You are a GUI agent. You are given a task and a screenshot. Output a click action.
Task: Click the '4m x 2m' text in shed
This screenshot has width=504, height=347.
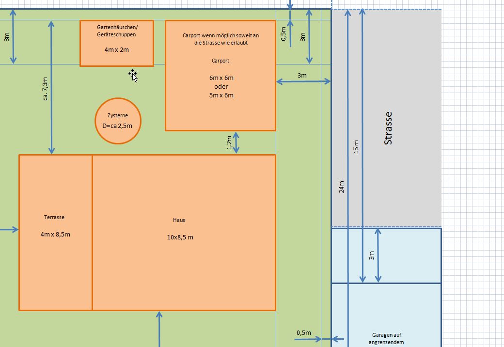tap(117, 50)
